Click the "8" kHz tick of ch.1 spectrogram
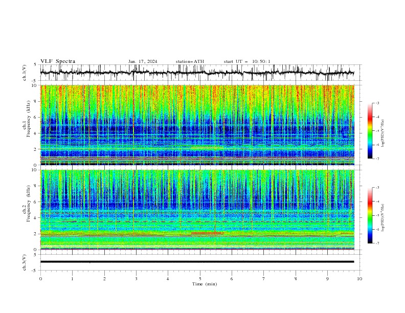 (36, 101)
